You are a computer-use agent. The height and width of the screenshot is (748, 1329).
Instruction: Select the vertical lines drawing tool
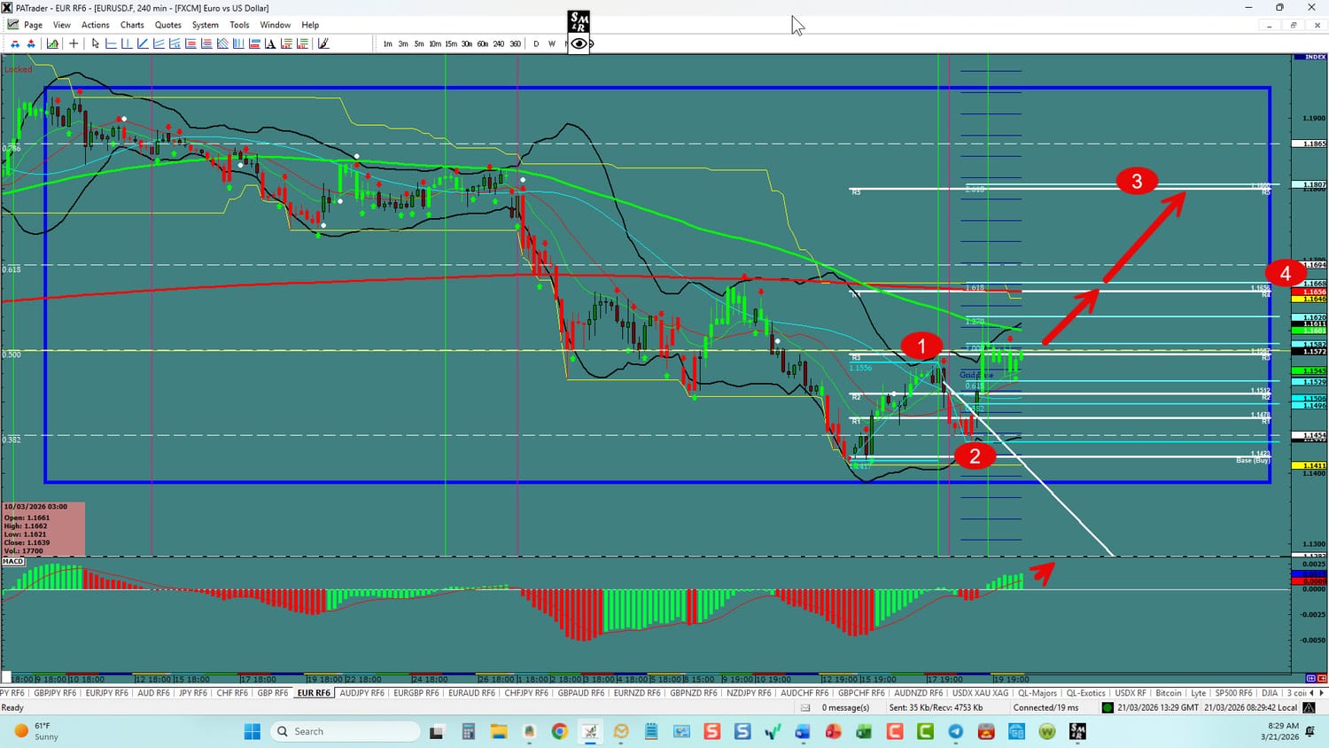coord(127,43)
